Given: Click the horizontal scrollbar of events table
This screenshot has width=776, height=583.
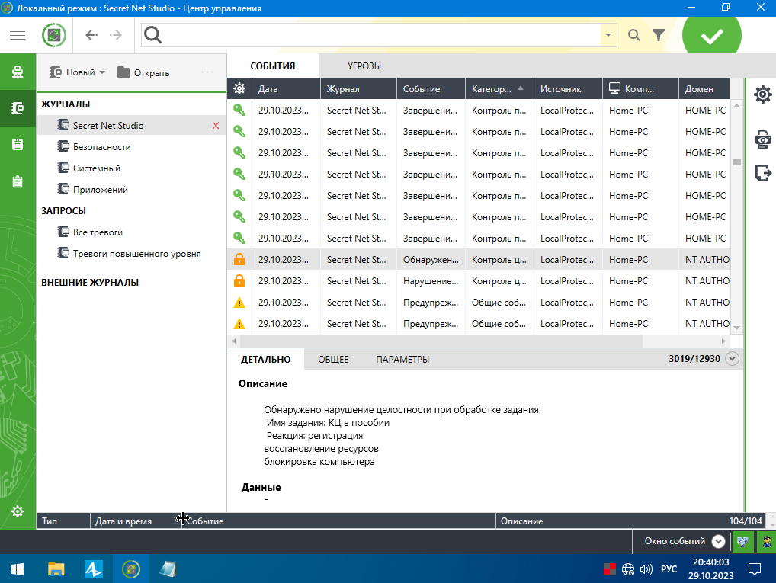Looking at the screenshot, I should 441,341.
